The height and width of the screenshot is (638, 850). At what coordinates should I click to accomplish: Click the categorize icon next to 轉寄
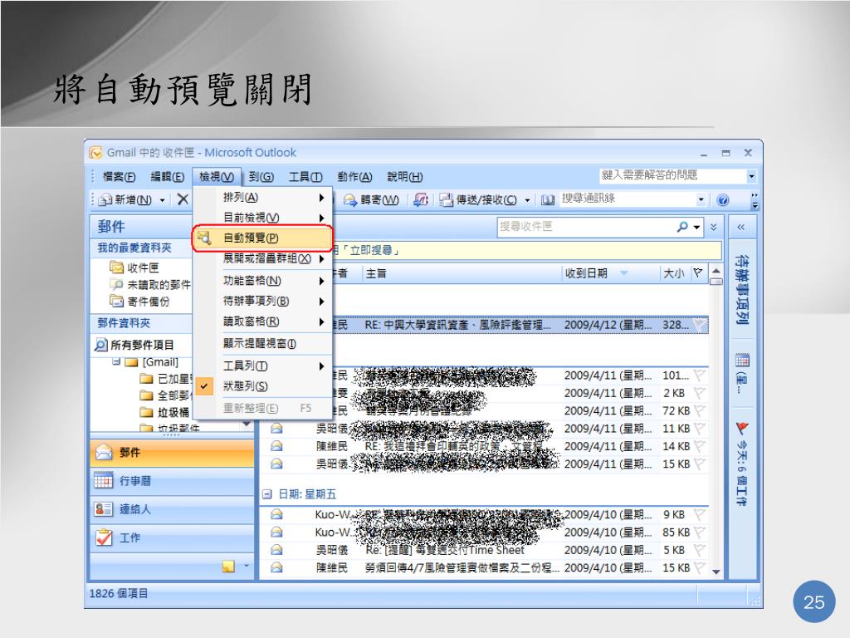click(421, 200)
